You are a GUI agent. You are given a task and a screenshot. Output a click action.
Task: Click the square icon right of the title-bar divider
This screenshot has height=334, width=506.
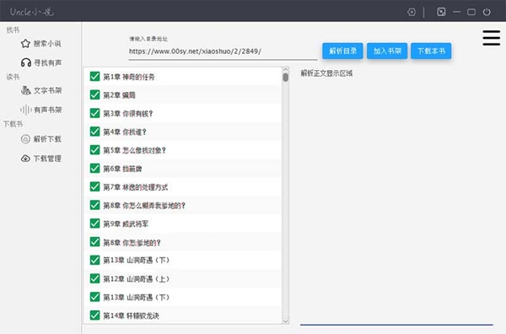point(441,12)
